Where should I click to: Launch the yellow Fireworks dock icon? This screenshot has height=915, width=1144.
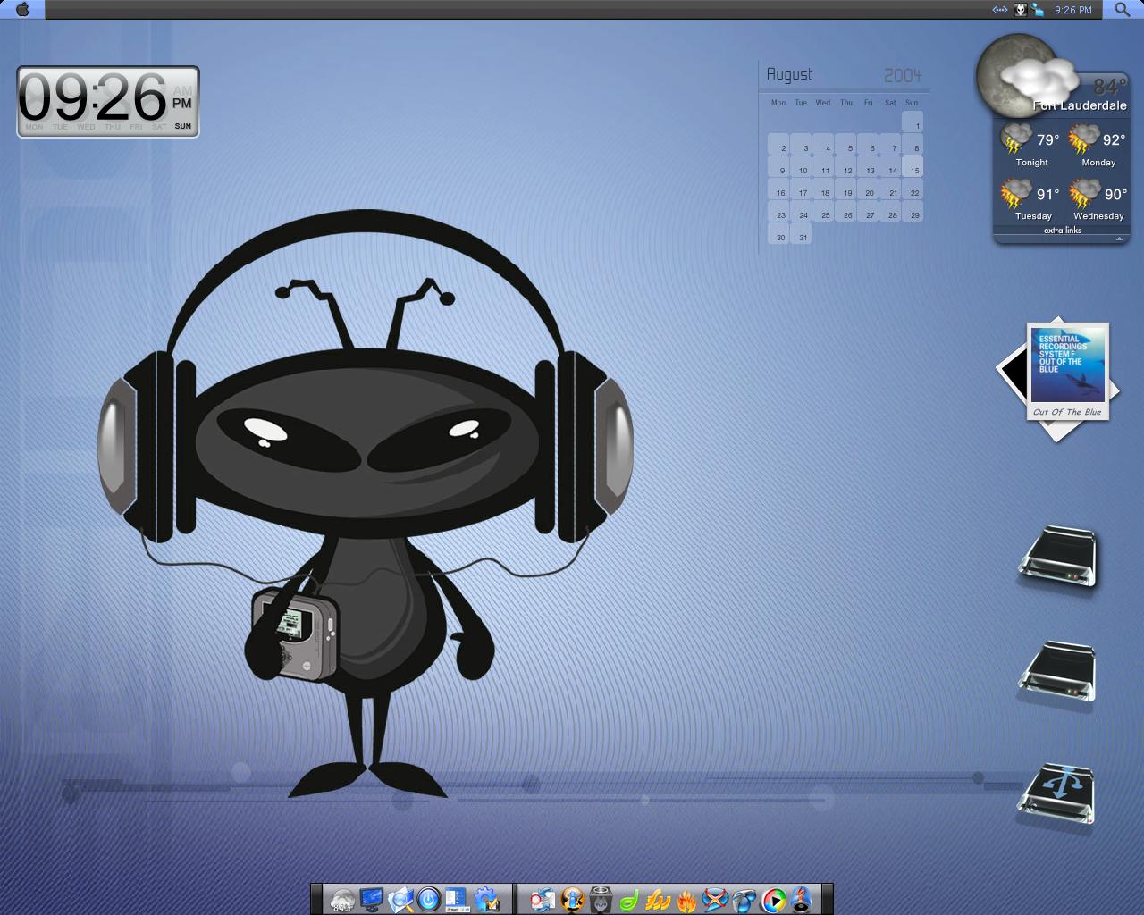(x=658, y=900)
